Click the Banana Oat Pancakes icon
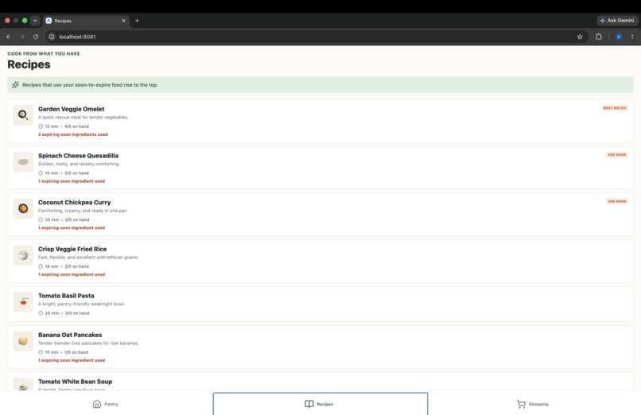The height and width of the screenshot is (415, 641). coord(23,341)
